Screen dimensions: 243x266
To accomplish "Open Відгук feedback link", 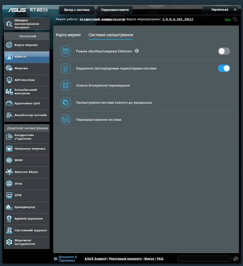I will (149, 259).
